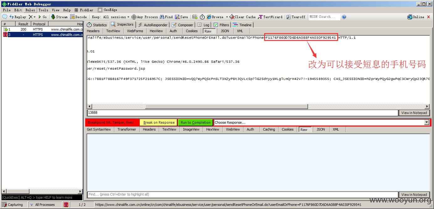Close the toolbar with red X
This screenshot has height=209, width=434.
(x=429, y=17)
